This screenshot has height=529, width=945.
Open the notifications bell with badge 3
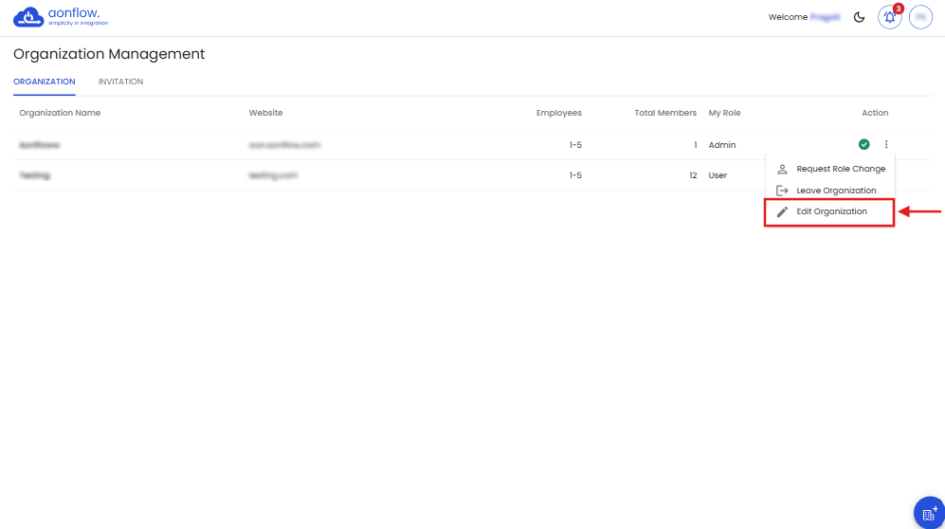point(889,17)
